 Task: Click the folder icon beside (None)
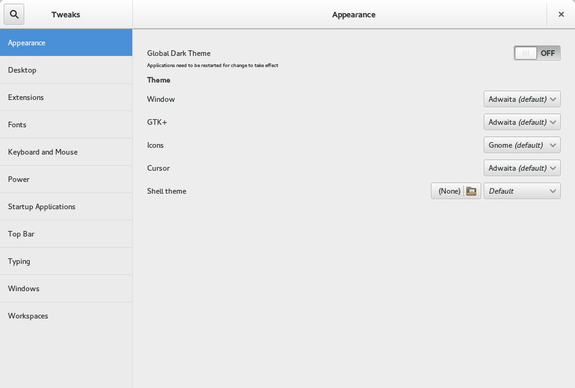471,191
